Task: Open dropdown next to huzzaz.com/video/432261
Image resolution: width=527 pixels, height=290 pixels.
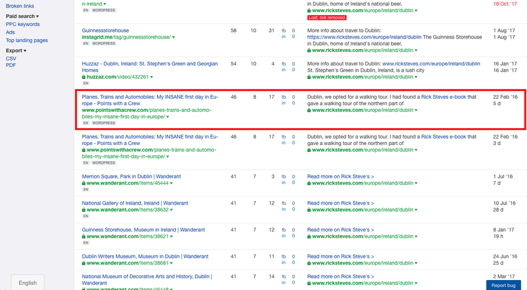Action: [152, 77]
